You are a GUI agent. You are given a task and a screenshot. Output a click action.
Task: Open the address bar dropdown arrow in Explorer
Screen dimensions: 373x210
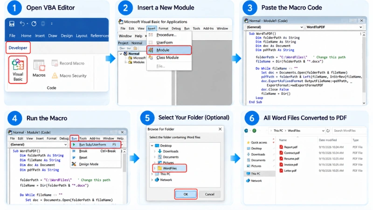[x=323, y=131]
